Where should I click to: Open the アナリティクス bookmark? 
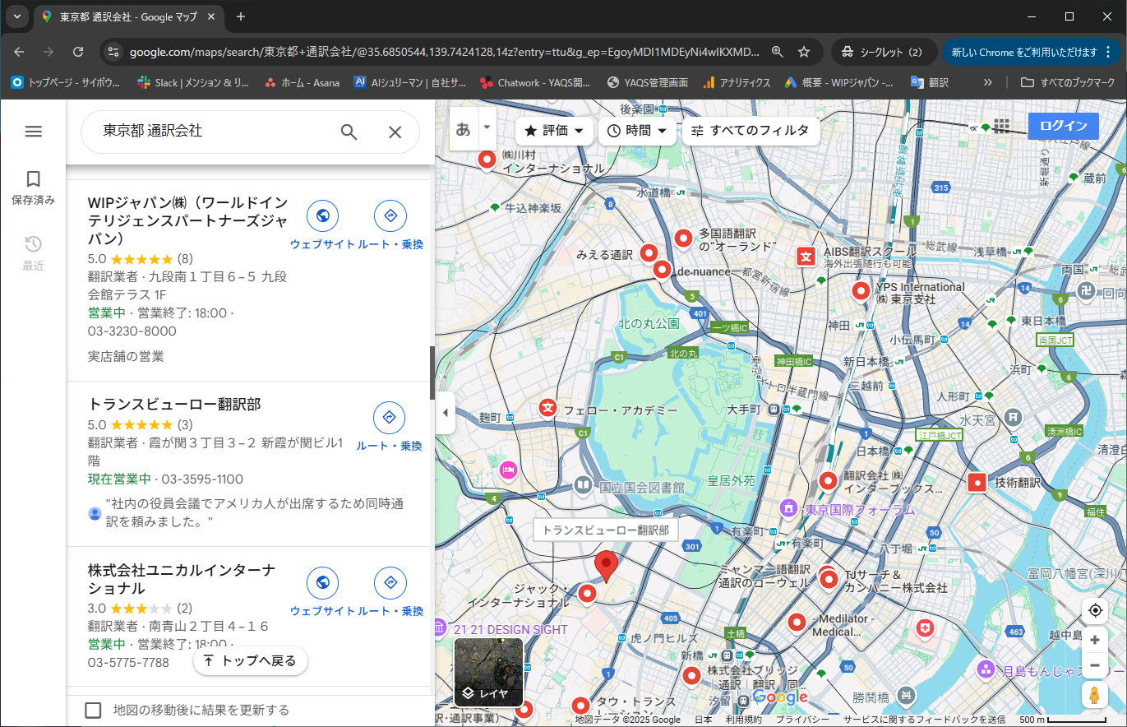click(x=737, y=82)
